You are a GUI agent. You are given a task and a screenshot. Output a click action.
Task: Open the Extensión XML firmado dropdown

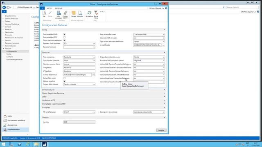click(x=164, y=38)
